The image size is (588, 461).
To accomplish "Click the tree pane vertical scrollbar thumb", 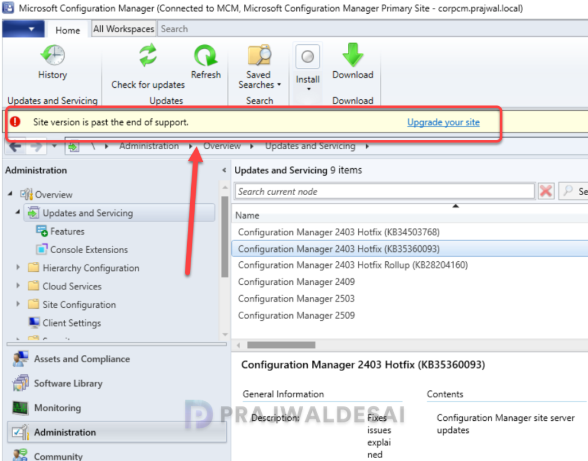I will pos(225,237).
